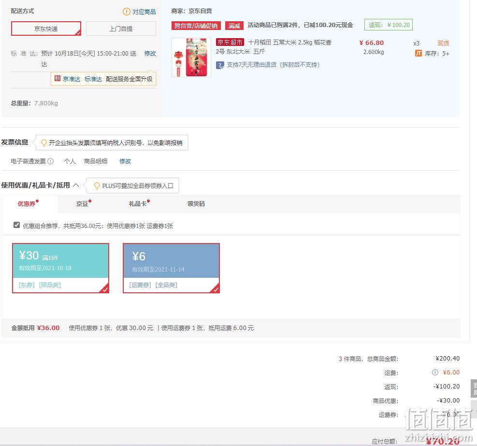Open 支持7天无理由退货 policy link

point(273,64)
